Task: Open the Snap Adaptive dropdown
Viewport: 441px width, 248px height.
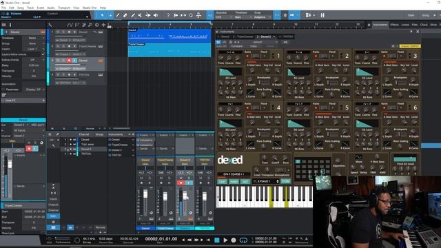Action: coord(263,17)
